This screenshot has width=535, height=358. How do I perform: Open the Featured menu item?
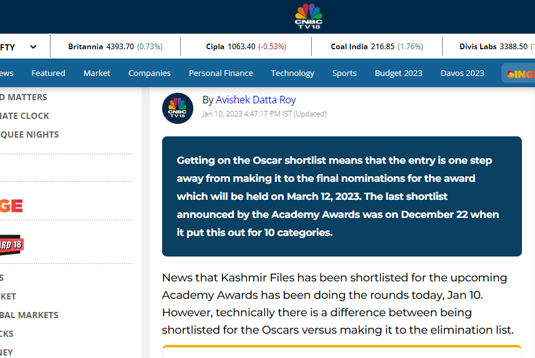tap(48, 73)
